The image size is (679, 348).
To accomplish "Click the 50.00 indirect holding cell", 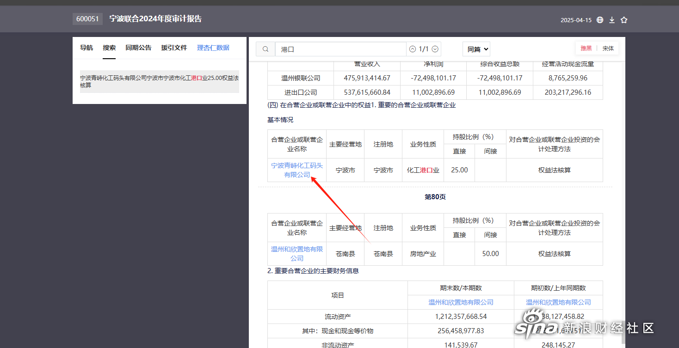I will 491,254.
